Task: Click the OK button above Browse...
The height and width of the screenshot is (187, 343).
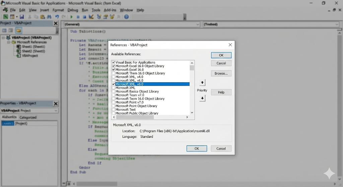Action: pyautogui.click(x=221, y=55)
